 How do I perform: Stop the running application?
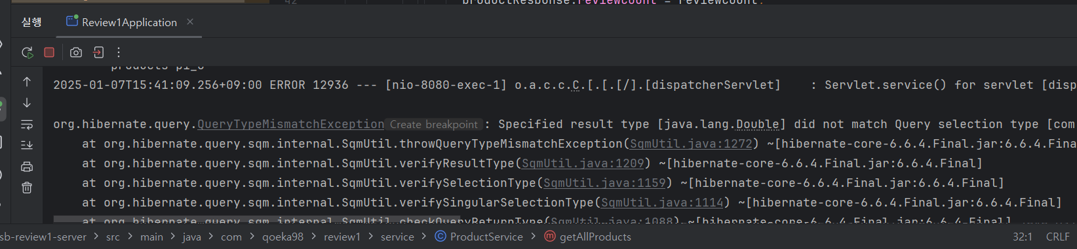point(49,52)
